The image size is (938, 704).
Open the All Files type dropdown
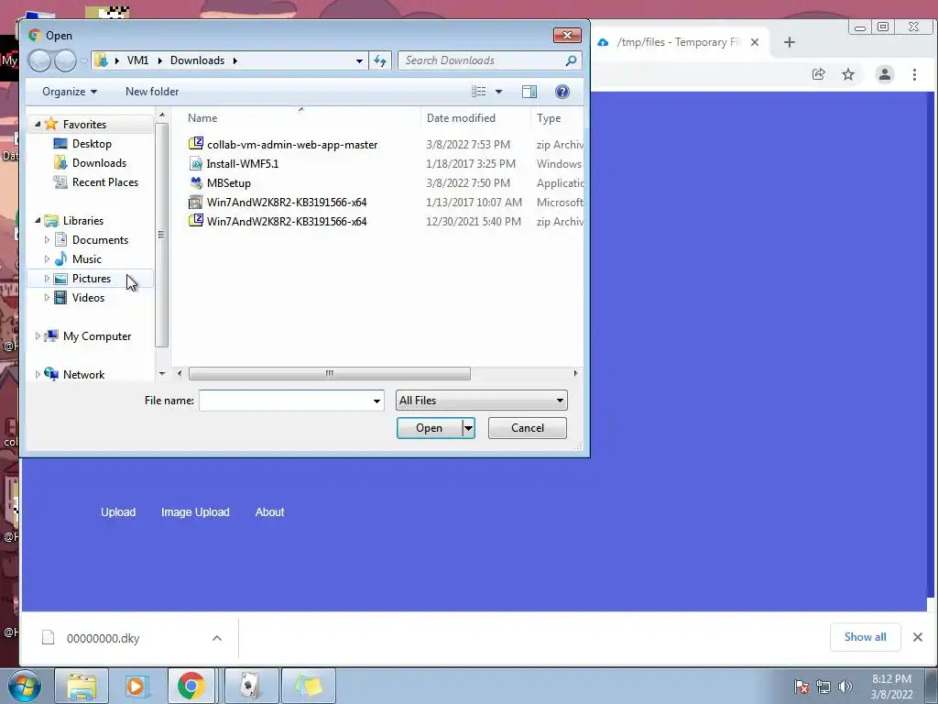pyautogui.click(x=482, y=401)
